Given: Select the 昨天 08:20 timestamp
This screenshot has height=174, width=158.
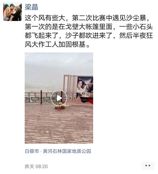Looking at the screenshot, I should click(36, 167).
